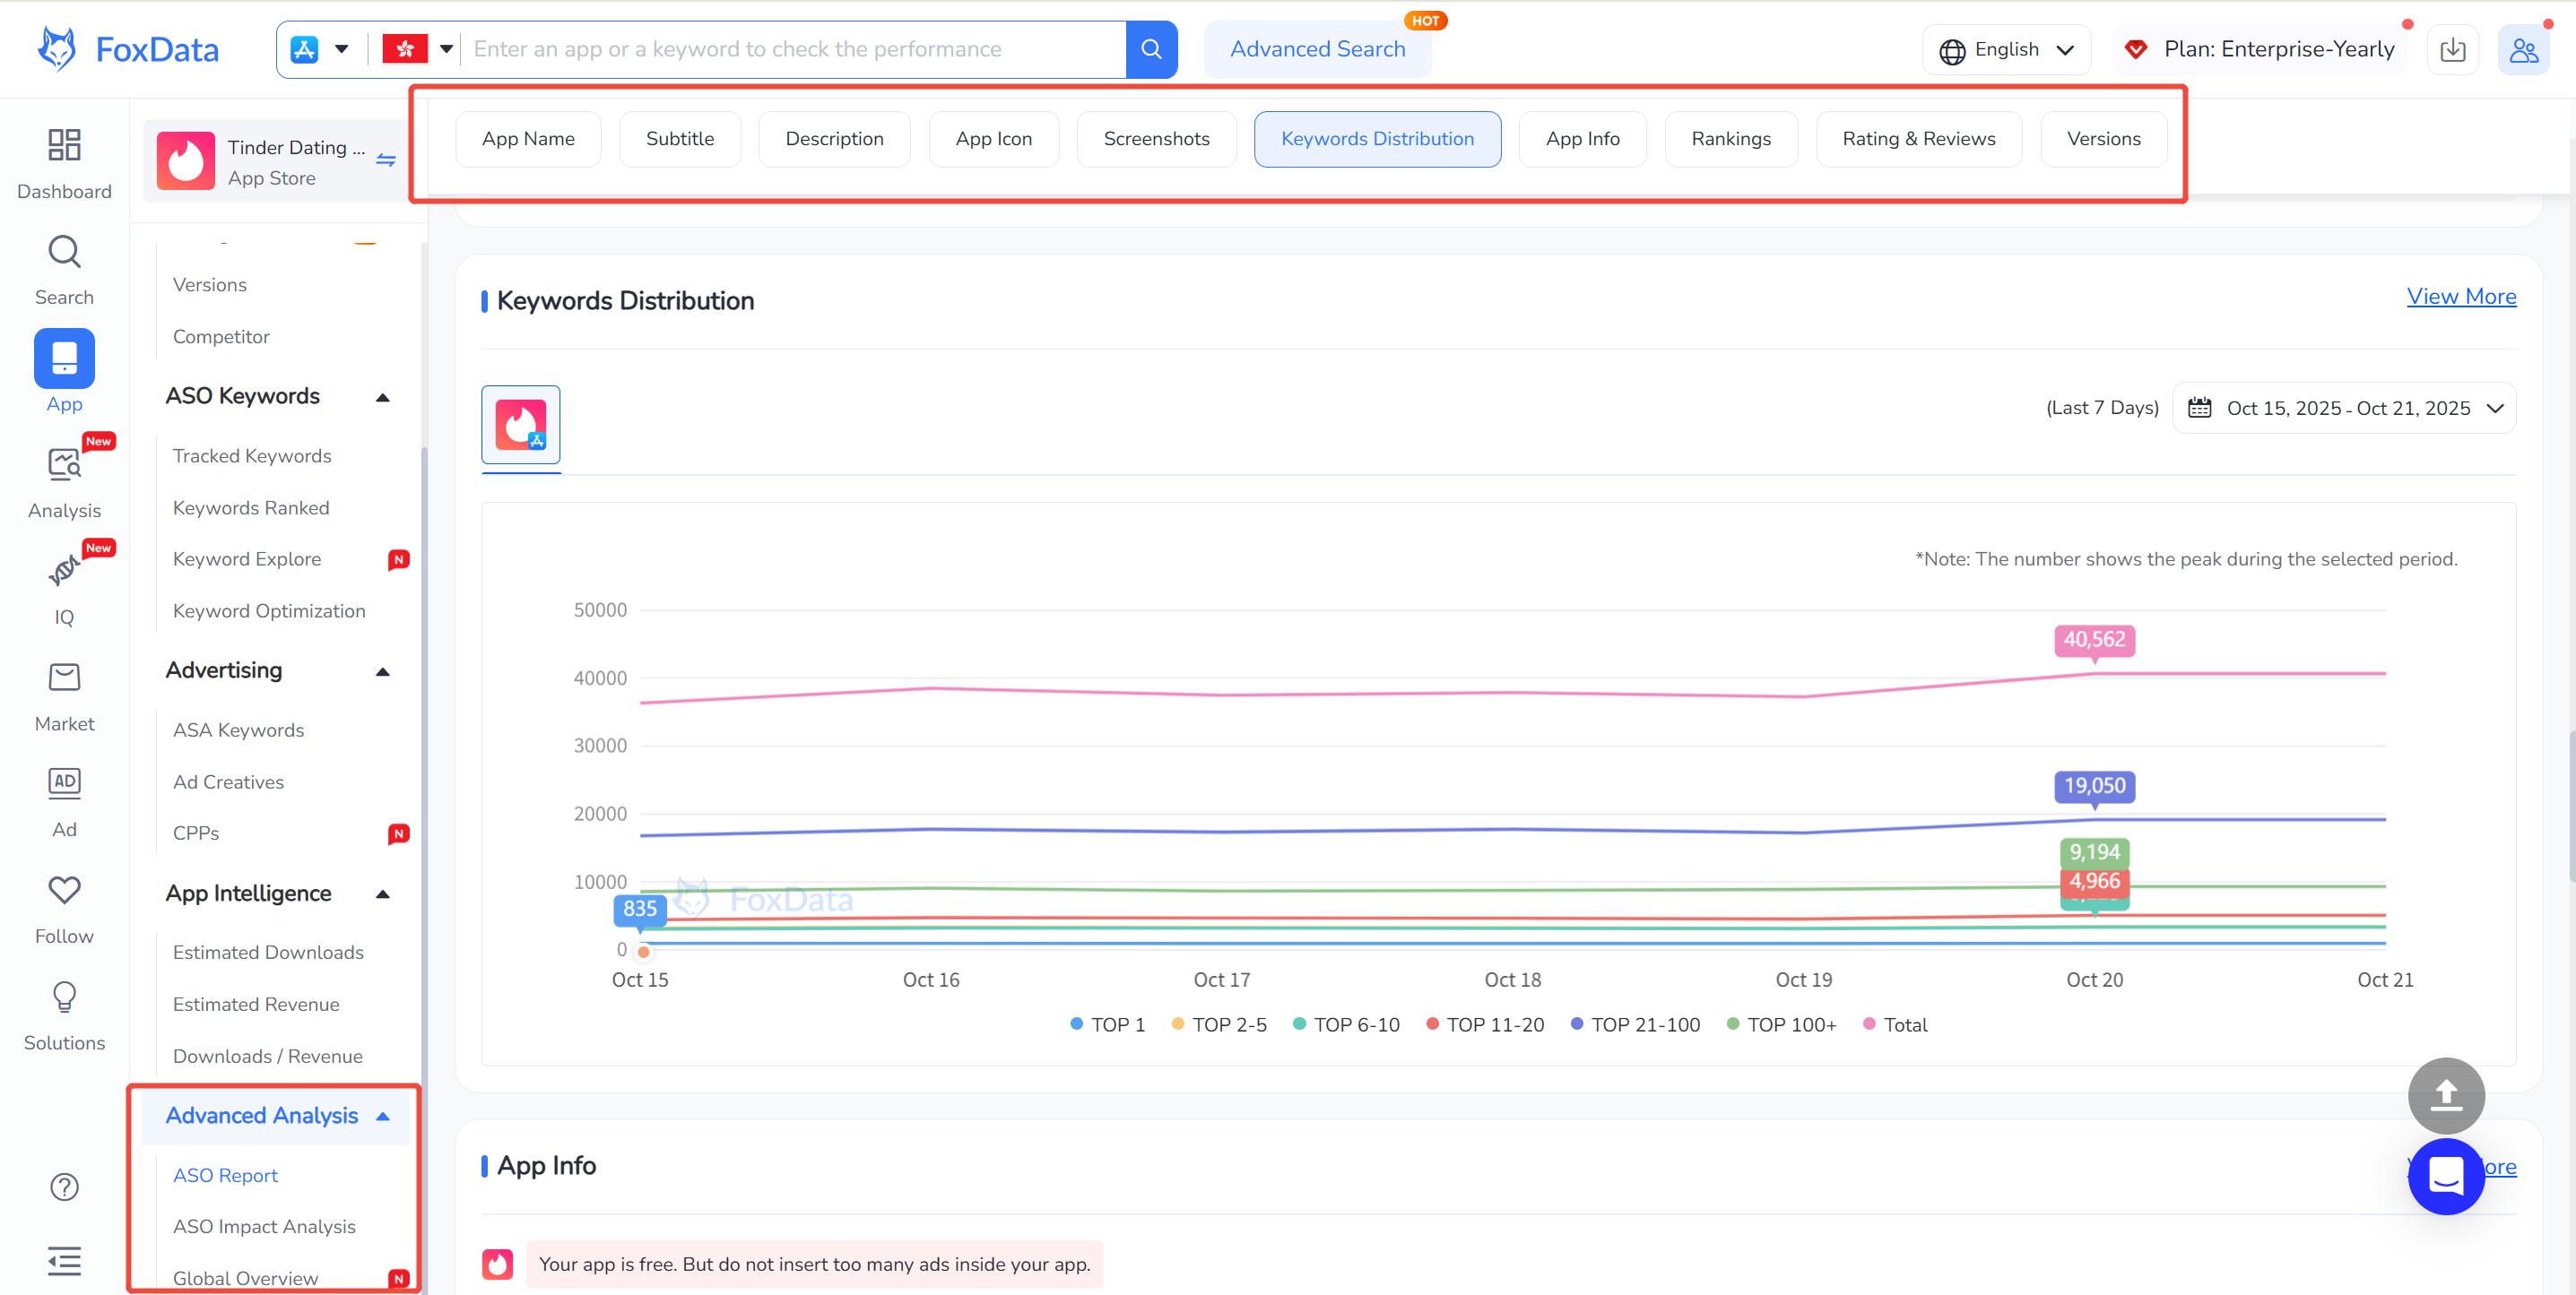
Task: Open the date range dropdown
Action: [x=2344, y=408]
